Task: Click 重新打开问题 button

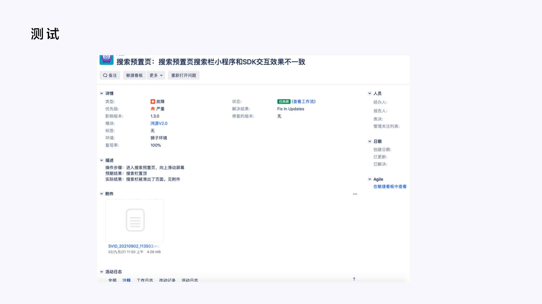Action: (x=183, y=75)
